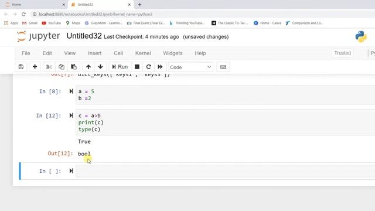Go back in browser history
Viewport: 375px width, 211px height.
point(6,14)
